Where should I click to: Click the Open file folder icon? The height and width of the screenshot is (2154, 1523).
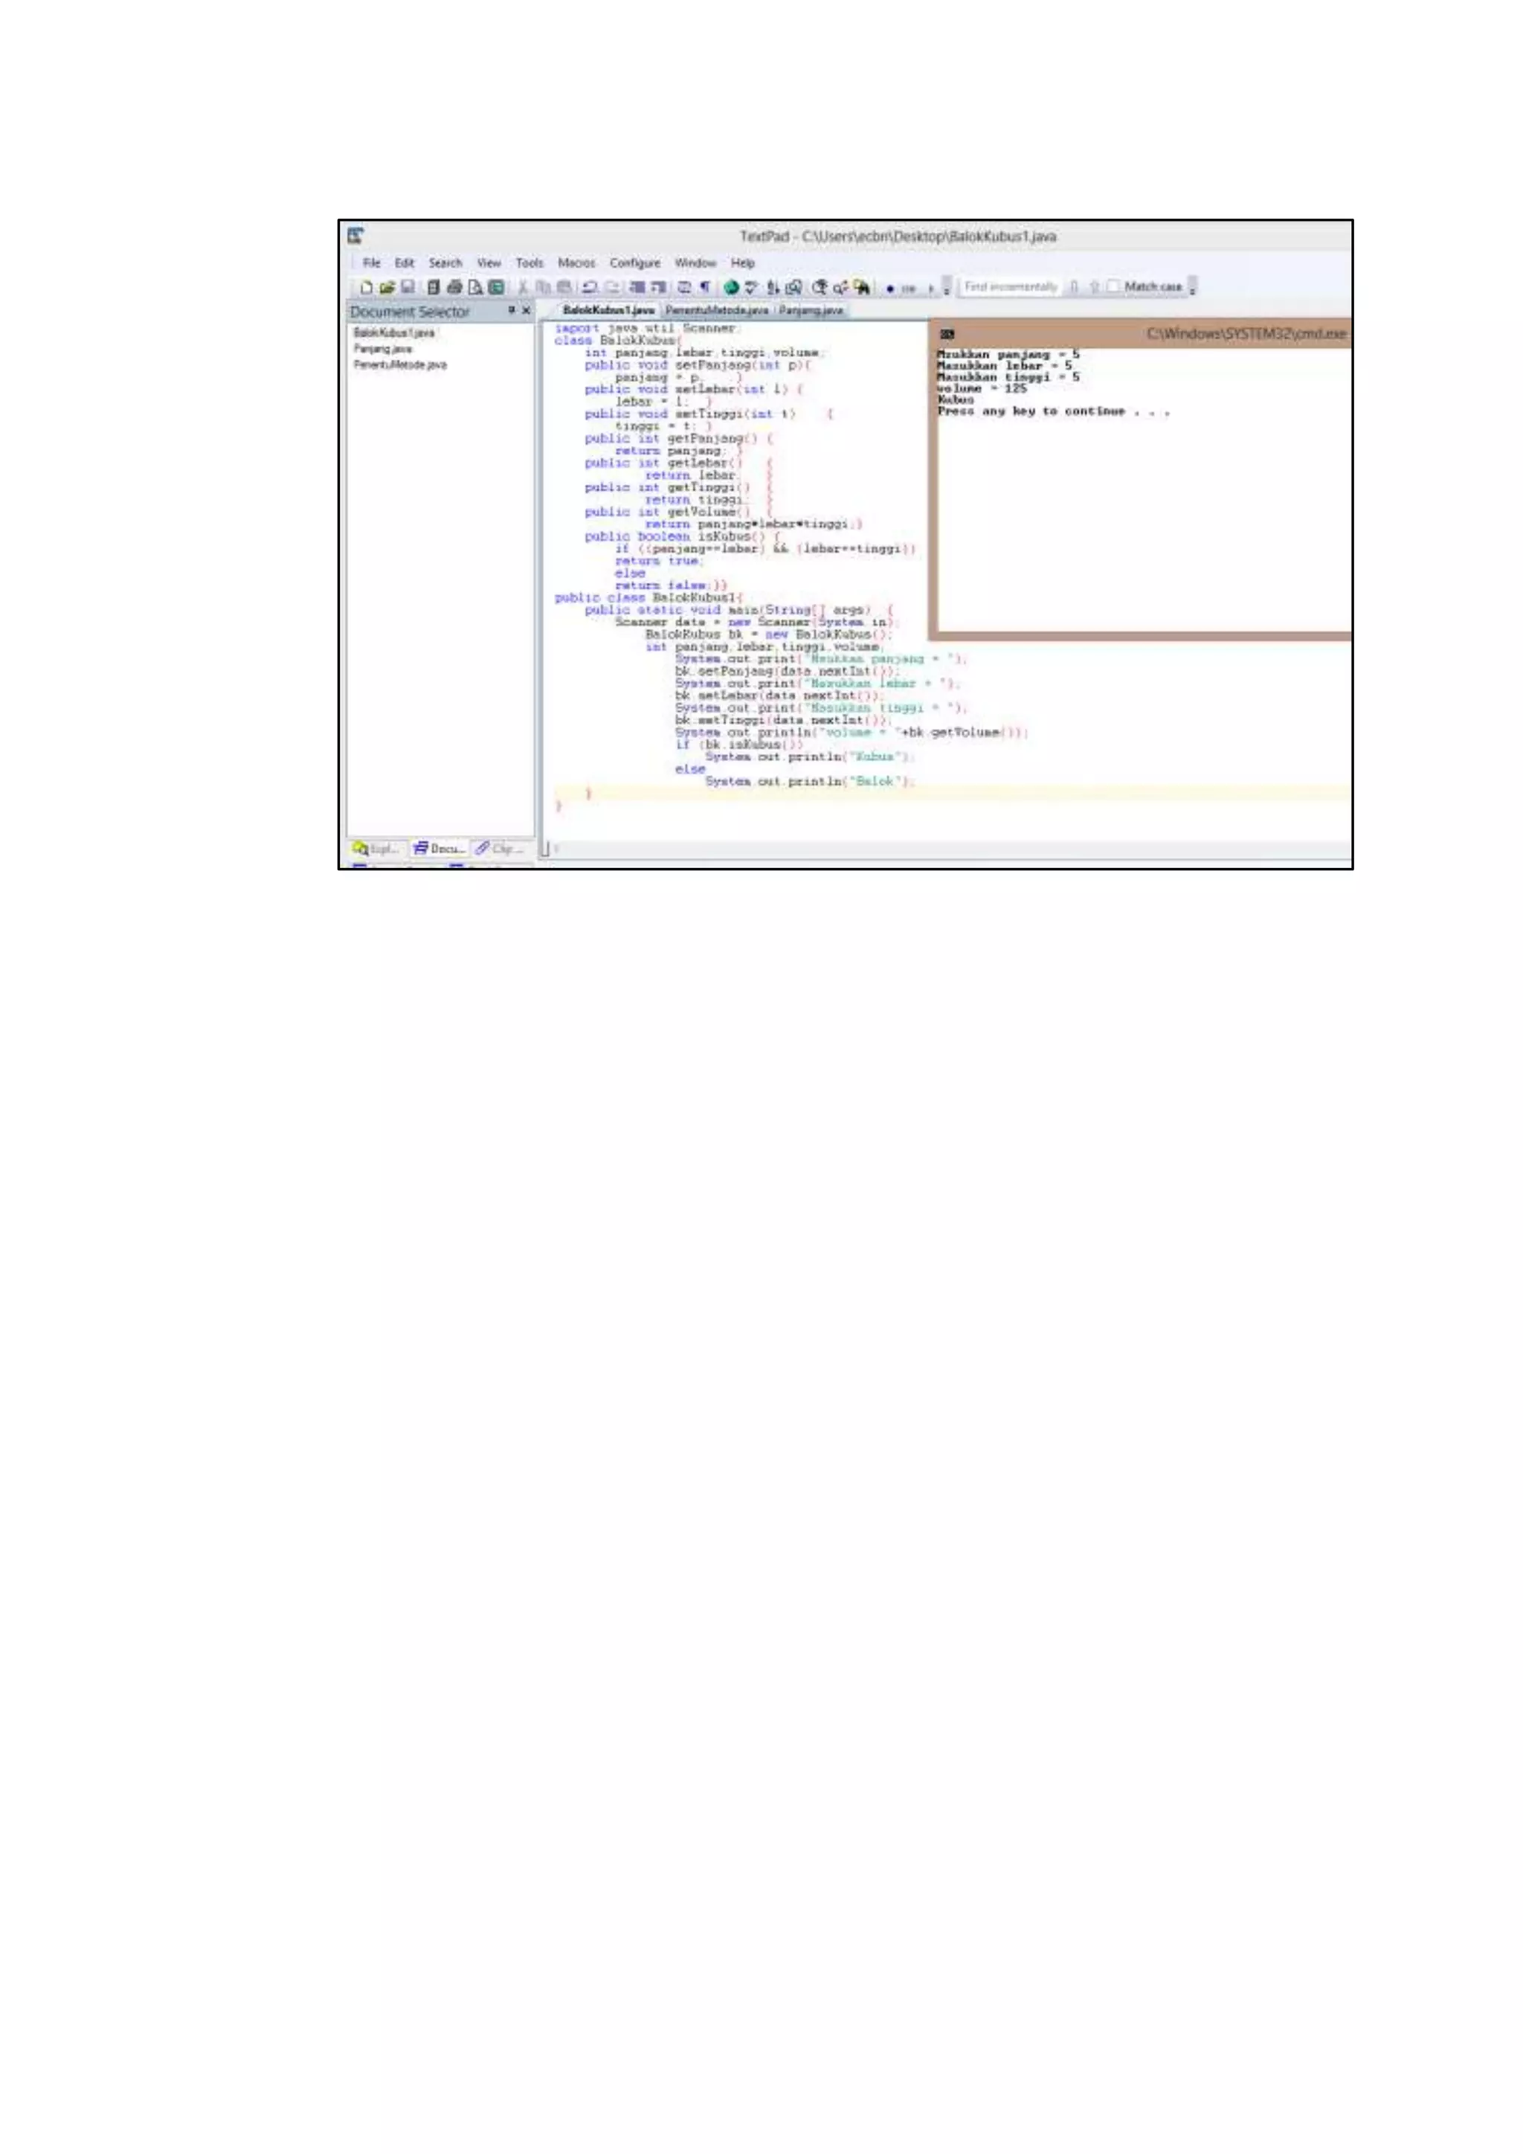pos(387,287)
